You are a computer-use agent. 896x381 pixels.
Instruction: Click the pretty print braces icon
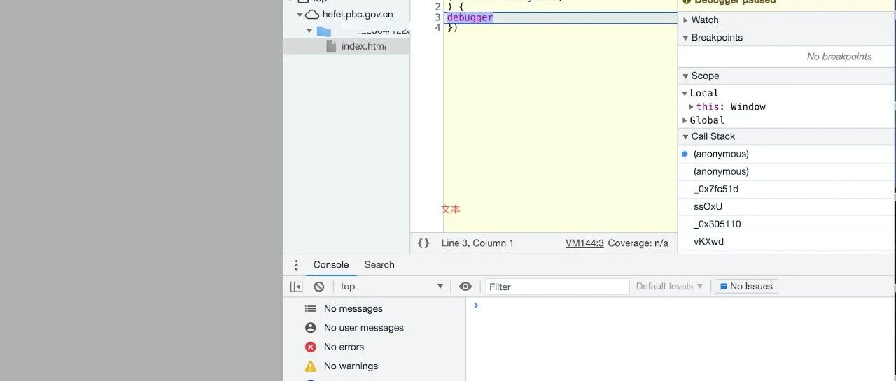[x=423, y=243]
